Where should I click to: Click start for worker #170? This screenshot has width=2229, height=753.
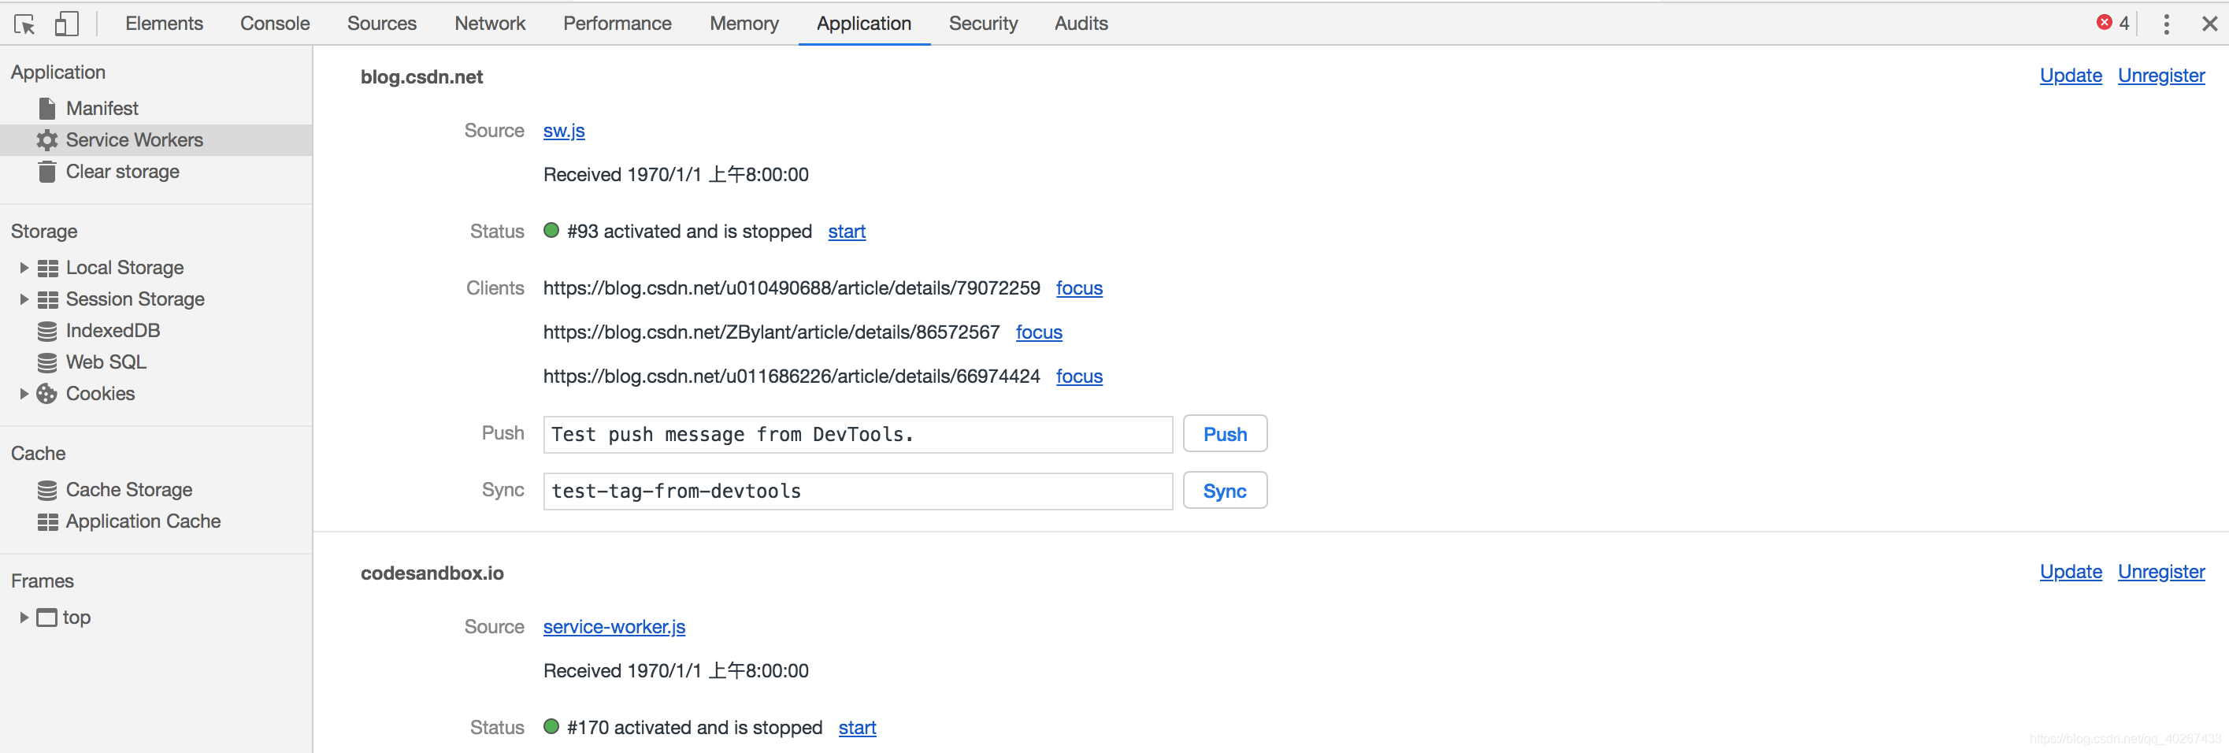coord(857,728)
